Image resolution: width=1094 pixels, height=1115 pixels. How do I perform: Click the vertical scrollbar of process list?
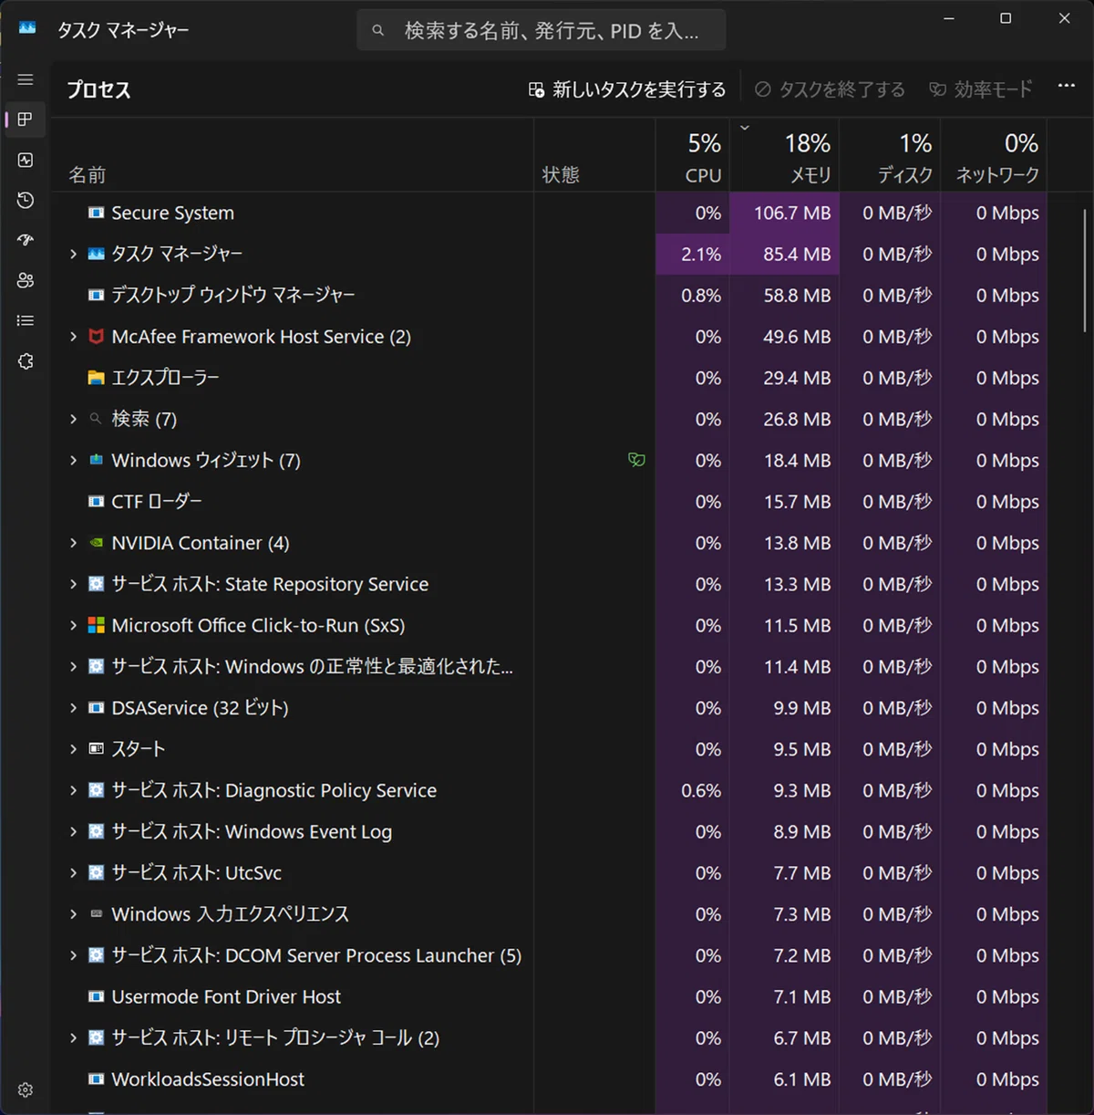pos(1084,270)
